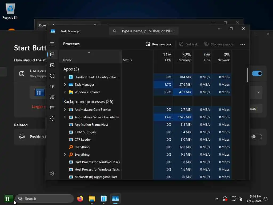The image size is (273, 205).
Task: Click Run new task
Action: coord(159,44)
